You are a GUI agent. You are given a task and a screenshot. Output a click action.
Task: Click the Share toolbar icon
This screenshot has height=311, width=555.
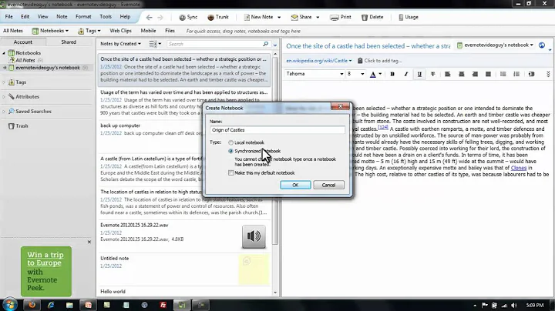301,17
